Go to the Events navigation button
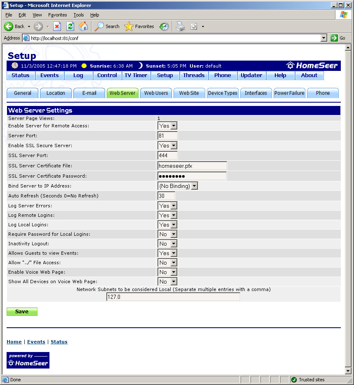This screenshot has height=385, width=354. pos(49,75)
